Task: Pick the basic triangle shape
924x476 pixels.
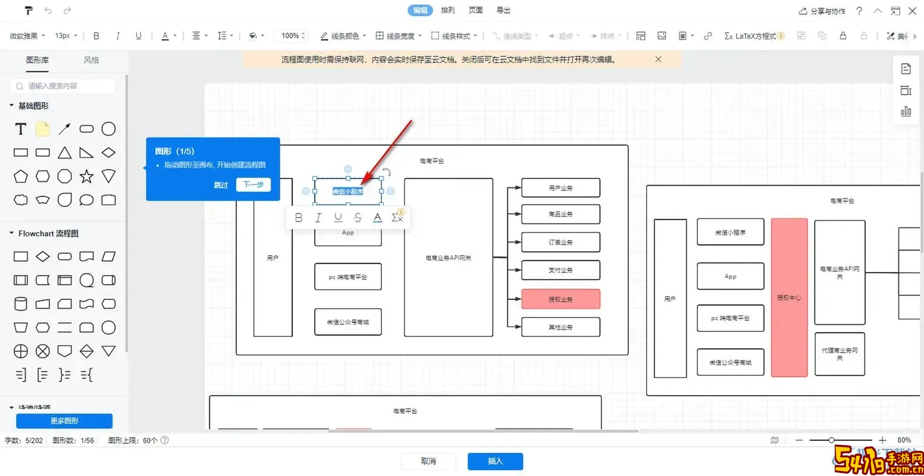Action: pyautogui.click(x=65, y=153)
